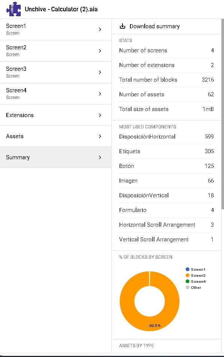Click the chevron next to Summary
The height and width of the screenshot is (357, 224).
click(100, 157)
